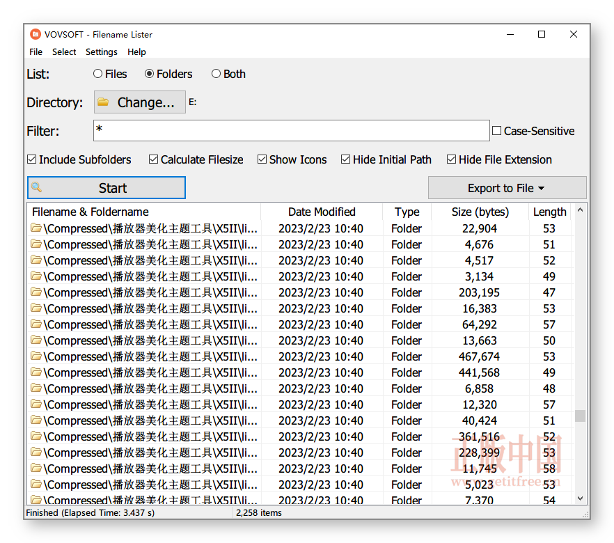Click folder icon of row with size 6,858
Screen dimensions: 614x543
coord(36,388)
